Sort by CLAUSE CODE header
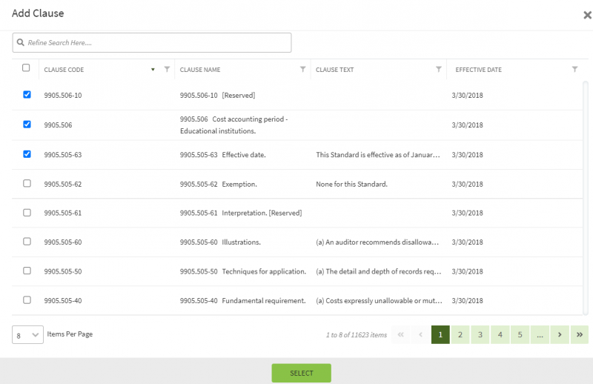The width and height of the screenshot is (593, 384). 64,70
